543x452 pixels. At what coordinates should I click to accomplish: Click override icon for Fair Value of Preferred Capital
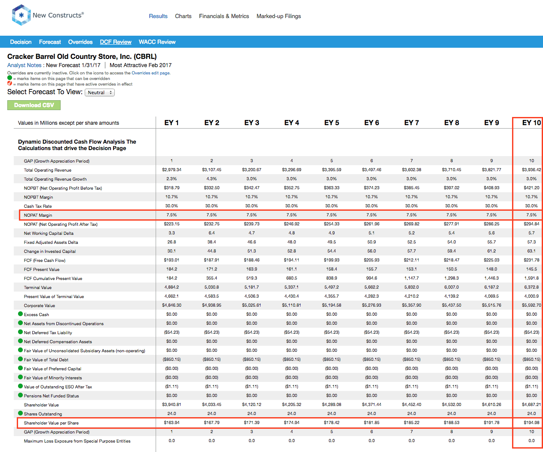pos(20,368)
